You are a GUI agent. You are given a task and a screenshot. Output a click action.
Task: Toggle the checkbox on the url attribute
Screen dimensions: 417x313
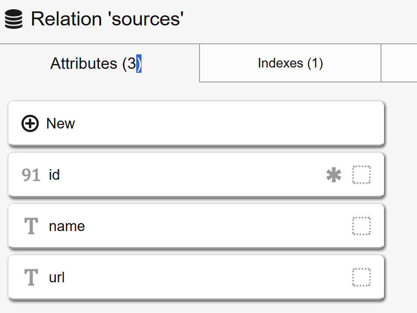pos(361,277)
